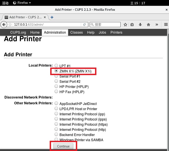Viewport: 169px width, 151px height.
Task: Open the Firefox application menu dropdown
Action: (22, 3)
